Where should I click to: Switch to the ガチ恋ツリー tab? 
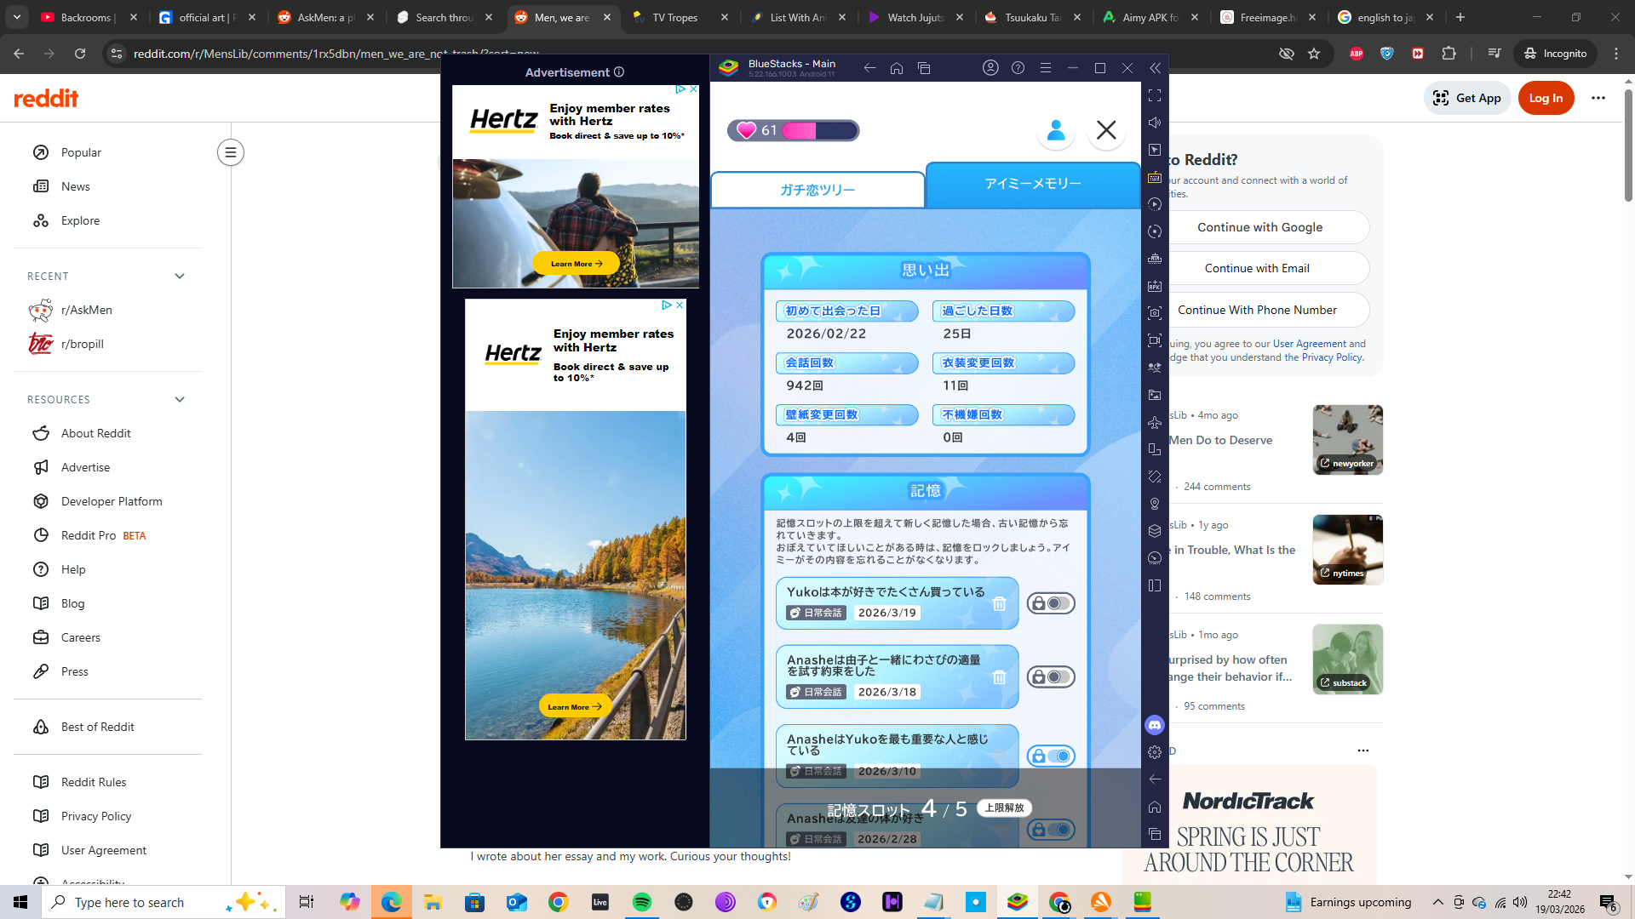(x=817, y=190)
